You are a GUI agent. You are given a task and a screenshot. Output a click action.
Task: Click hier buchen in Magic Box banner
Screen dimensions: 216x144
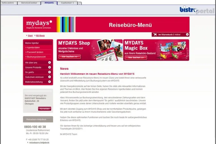(136, 58)
